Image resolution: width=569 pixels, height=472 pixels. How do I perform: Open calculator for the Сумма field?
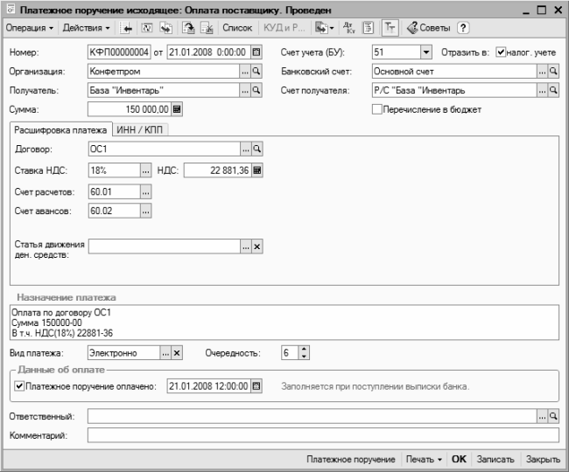click(177, 109)
